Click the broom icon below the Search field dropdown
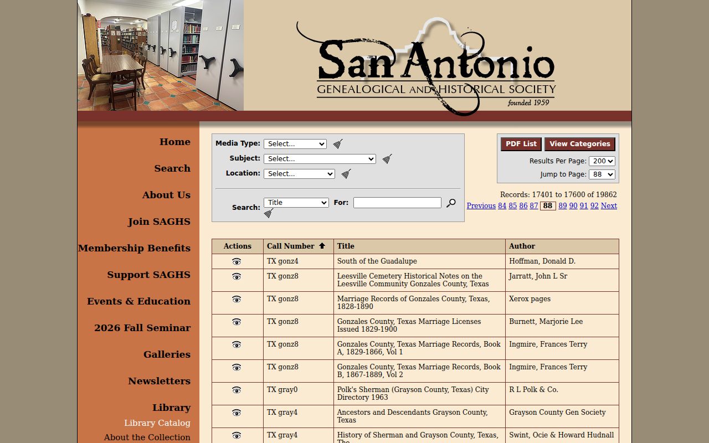Viewport: 709px width, 443px height. (269, 213)
